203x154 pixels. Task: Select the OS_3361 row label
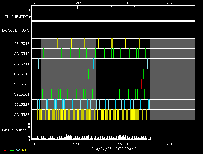22,94
